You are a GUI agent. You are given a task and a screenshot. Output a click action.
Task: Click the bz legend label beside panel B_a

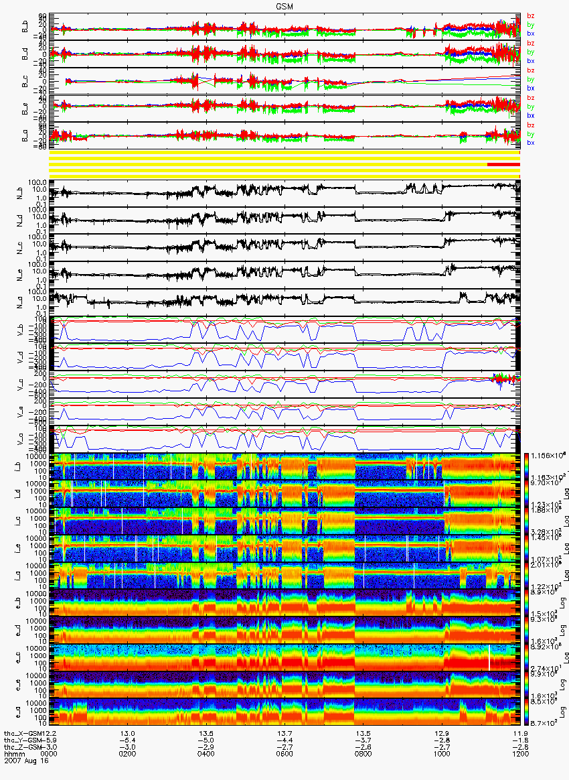(x=530, y=125)
